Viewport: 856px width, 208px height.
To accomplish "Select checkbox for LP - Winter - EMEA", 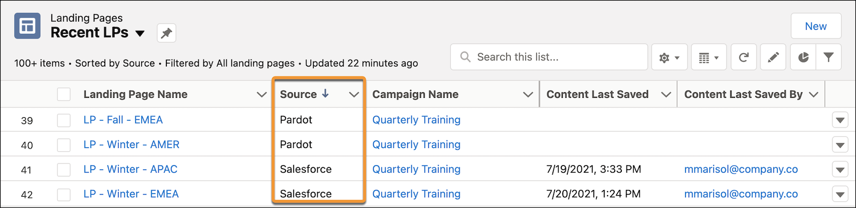I will [x=64, y=195].
